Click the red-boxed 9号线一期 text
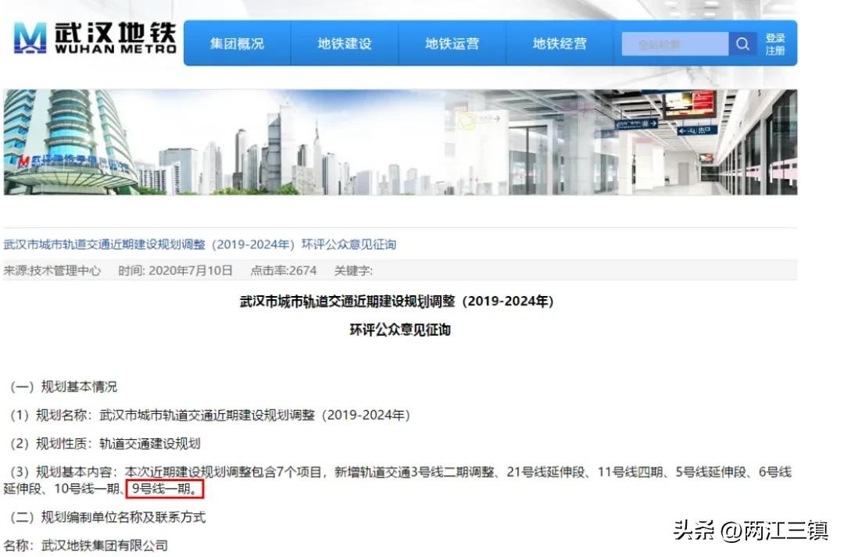Viewport: 844px width, 557px height. pos(165,489)
